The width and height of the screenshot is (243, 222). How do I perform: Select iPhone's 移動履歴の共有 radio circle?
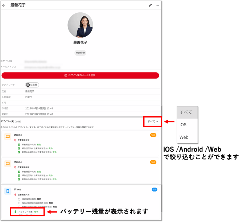[x=19, y=199]
